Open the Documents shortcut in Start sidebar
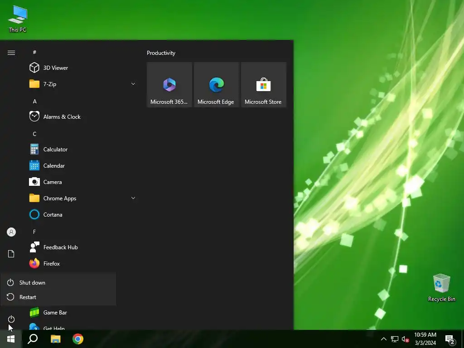Screen dimensions: 464x348 point(11,254)
